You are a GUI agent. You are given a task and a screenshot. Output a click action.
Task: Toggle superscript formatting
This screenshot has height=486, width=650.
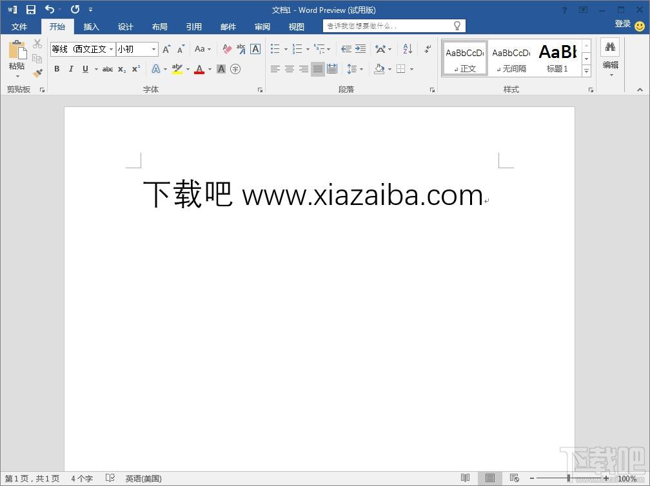coord(136,69)
